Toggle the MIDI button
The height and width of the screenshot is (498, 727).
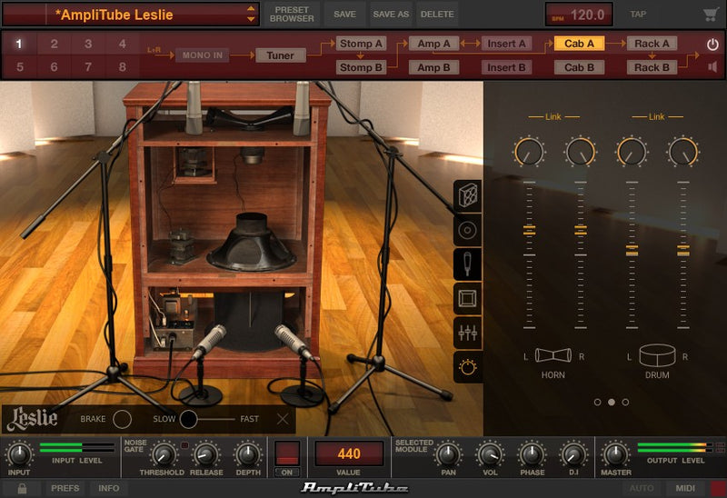point(685,488)
